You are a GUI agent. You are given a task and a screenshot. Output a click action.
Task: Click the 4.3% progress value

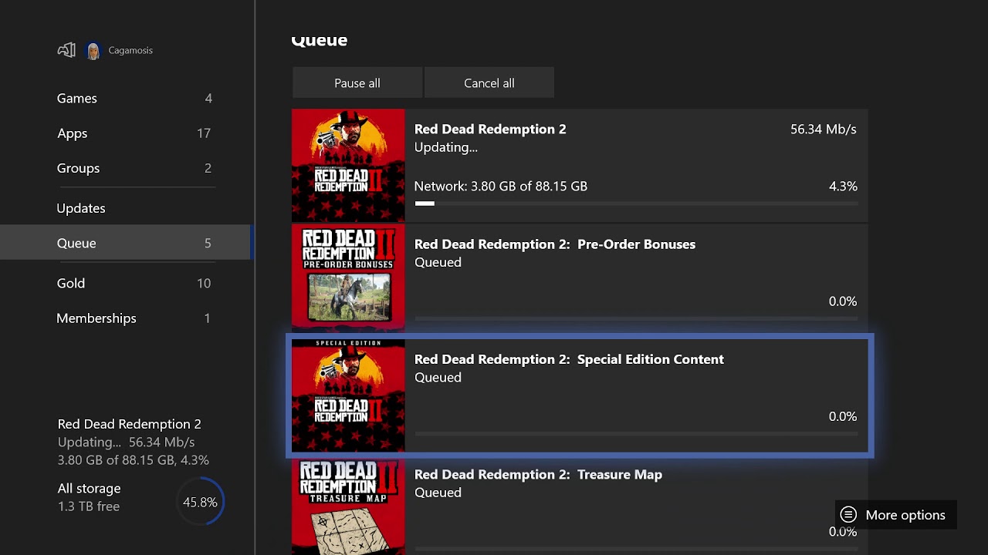click(x=843, y=187)
